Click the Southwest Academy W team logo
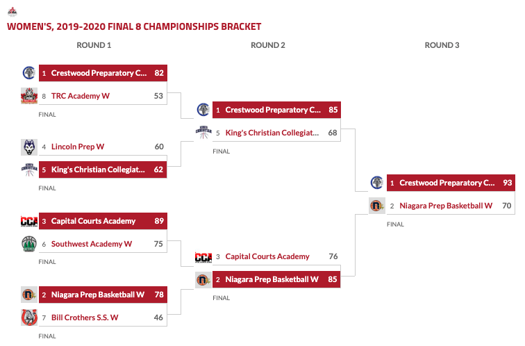The width and height of the screenshot is (525, 346). (x=28, y=244)
